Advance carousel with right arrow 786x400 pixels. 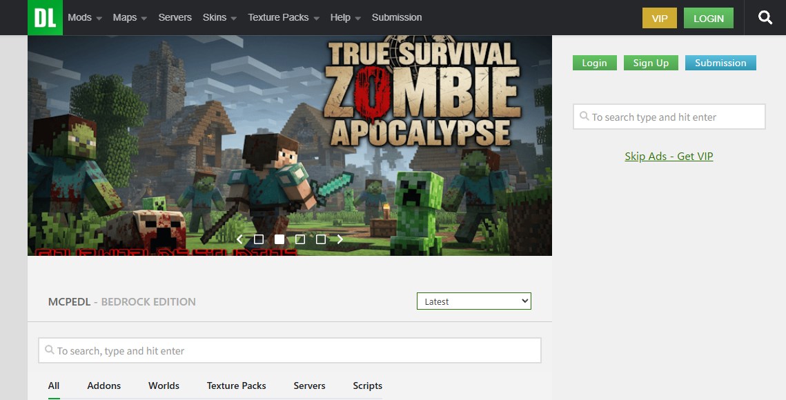point(340,239)
